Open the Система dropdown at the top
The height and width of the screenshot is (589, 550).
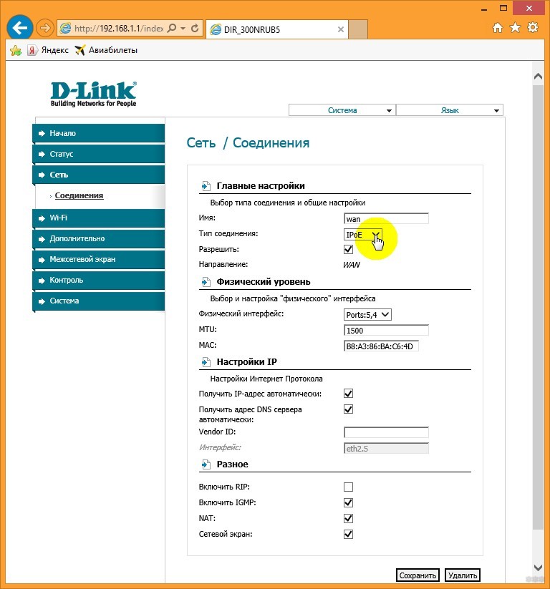coord(342,110)
